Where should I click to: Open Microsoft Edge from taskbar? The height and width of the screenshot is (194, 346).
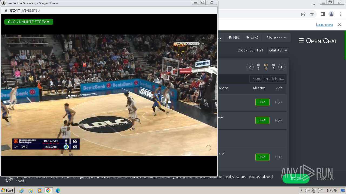(x=58, y=190)
